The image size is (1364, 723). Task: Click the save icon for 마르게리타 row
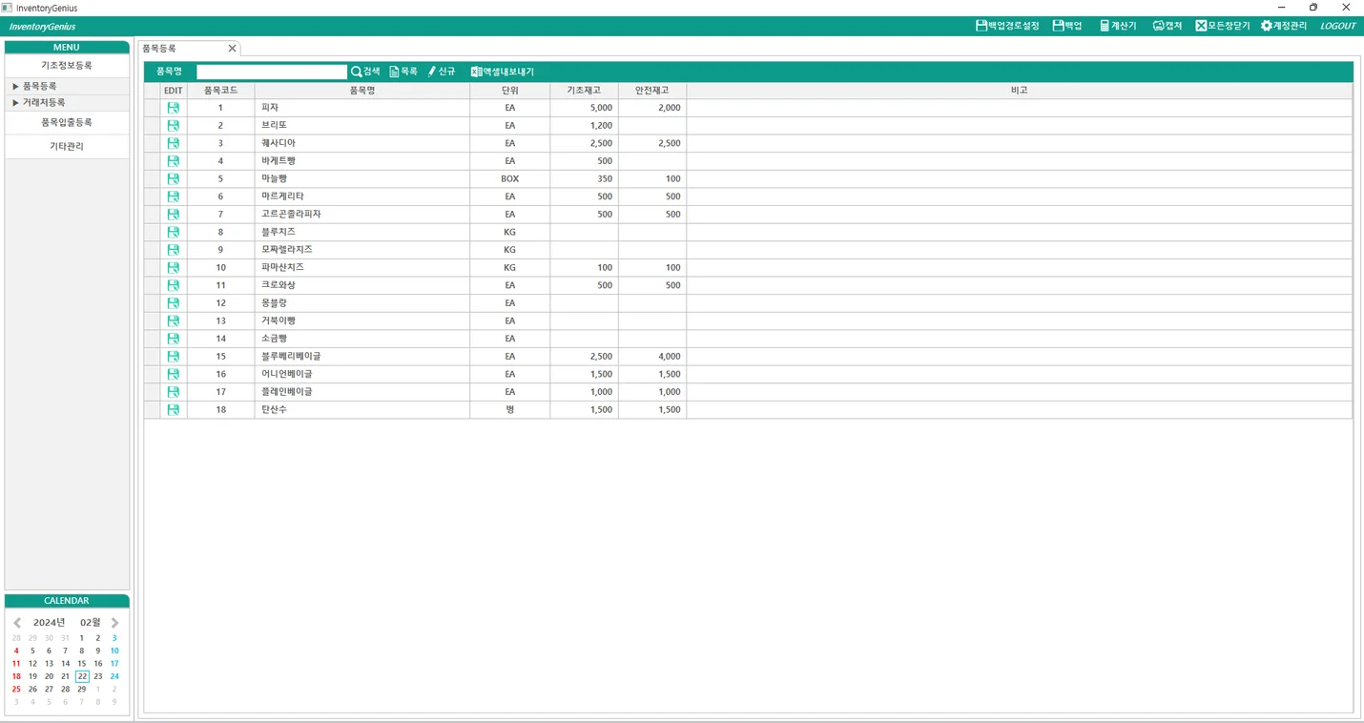tap(174, 196)
